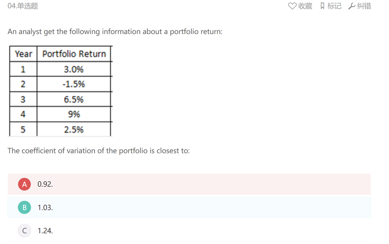Click the bookmark mark icon

coord(322,6)
